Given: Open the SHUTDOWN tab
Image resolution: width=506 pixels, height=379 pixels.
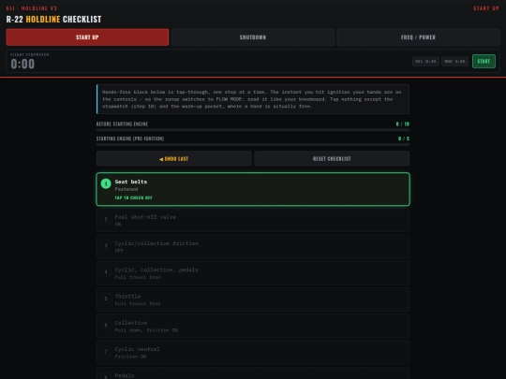Looking at the screenshot, I should point(253,37).
